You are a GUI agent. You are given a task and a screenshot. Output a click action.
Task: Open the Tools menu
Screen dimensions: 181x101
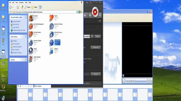point(26,3)
